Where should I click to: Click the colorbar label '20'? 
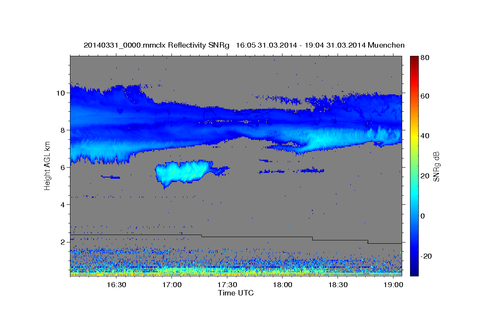[x=425, y=176]
